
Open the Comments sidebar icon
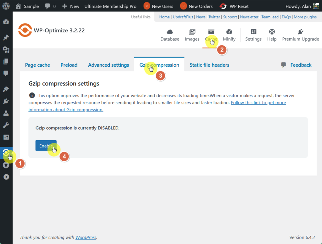click(6, 73)
